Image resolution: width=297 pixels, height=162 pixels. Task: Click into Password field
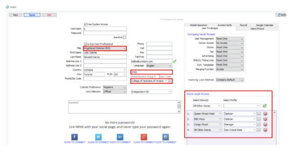click(105, 33)
